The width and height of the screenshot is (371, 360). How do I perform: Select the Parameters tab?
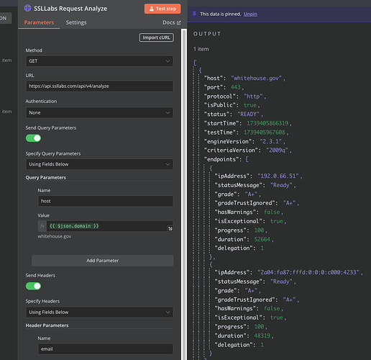pos(39,22)
